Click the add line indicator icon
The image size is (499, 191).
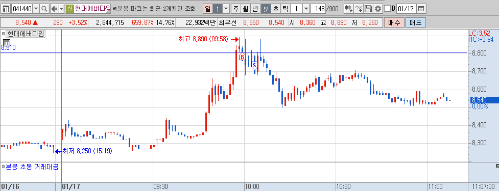click(359, 9)
